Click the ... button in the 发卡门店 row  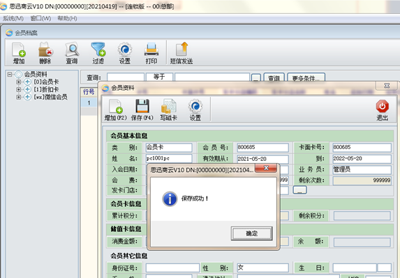[299, 190]
